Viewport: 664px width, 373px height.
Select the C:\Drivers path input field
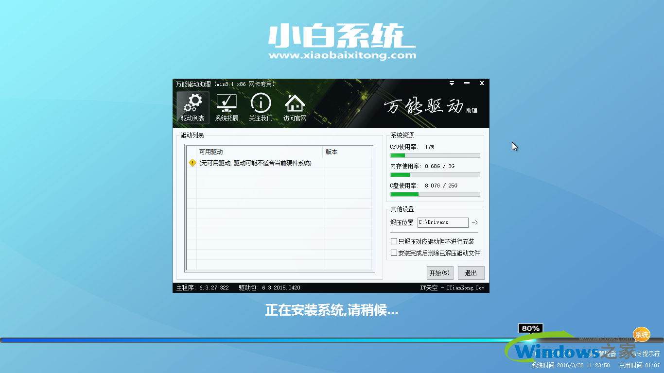442,222
